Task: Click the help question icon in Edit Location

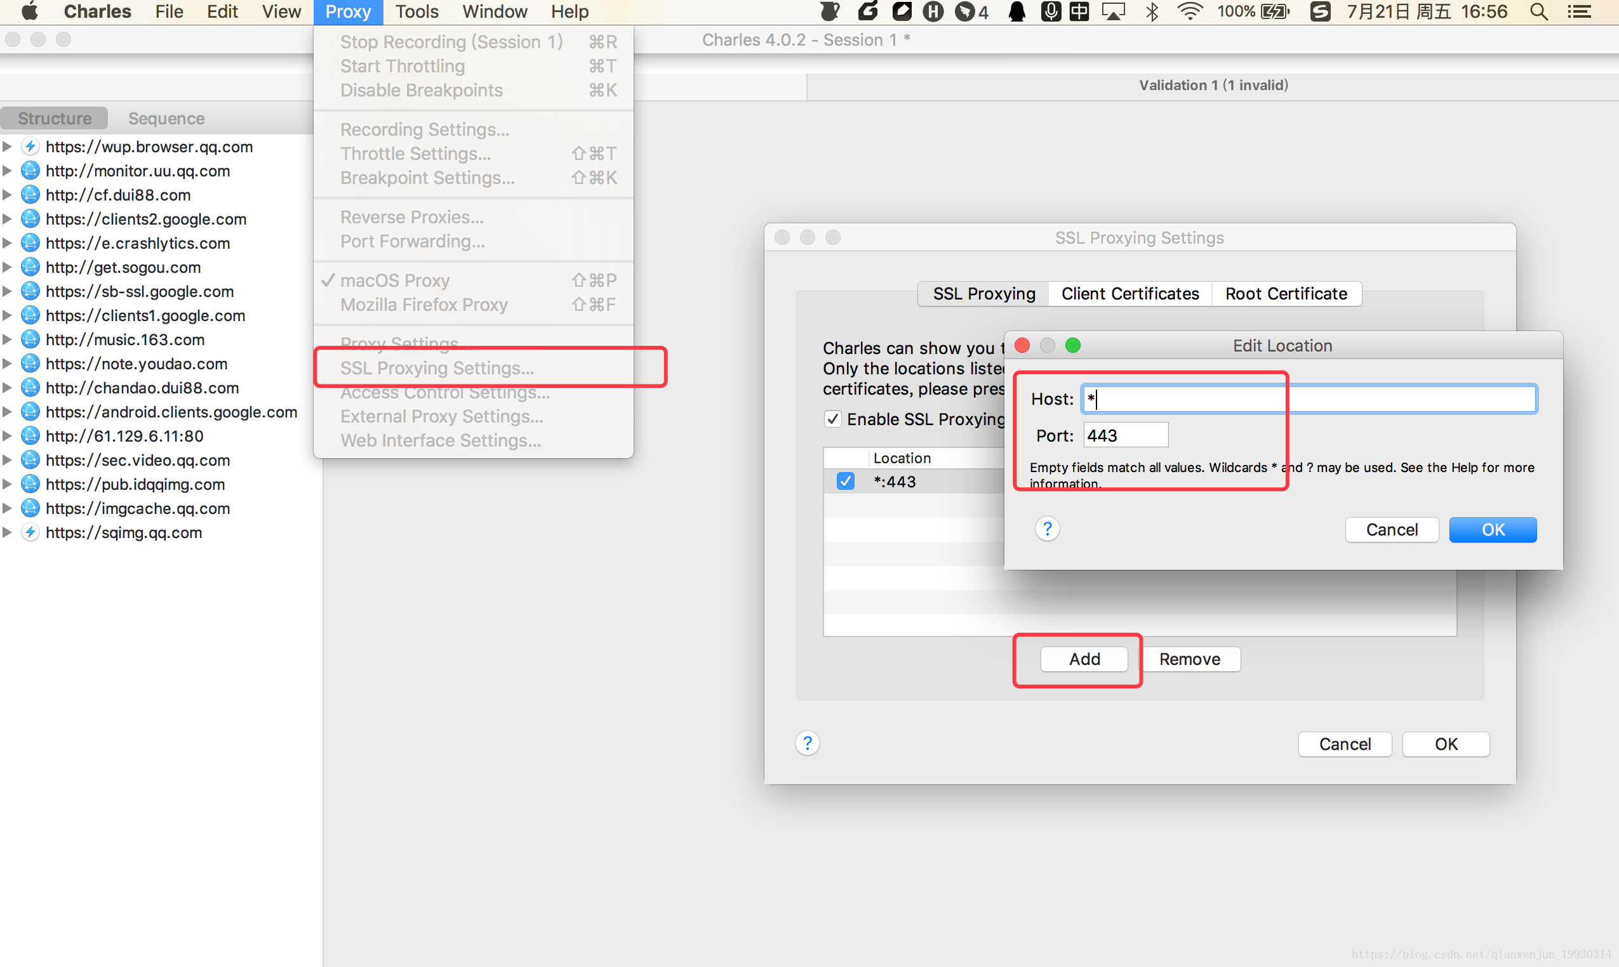Action: (1047, 529)
